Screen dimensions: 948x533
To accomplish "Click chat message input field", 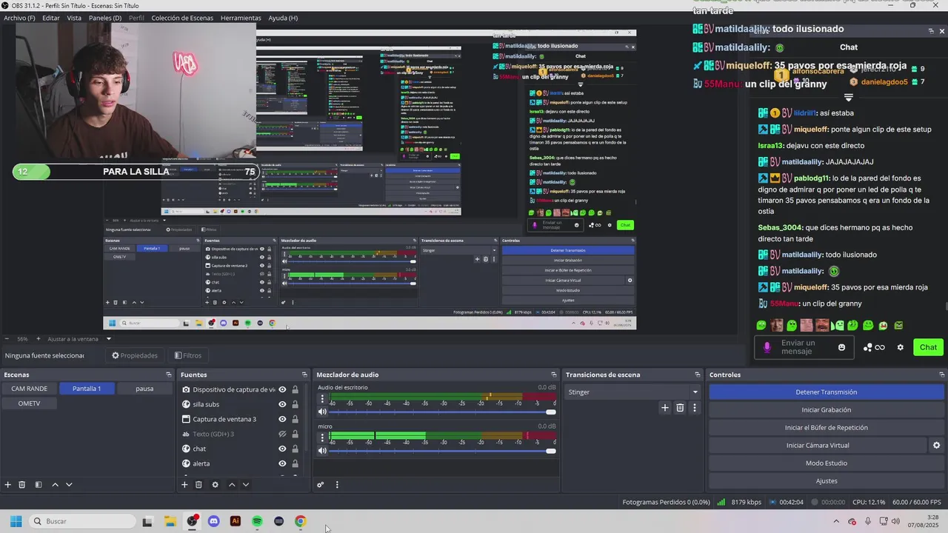I will [804, 347].
